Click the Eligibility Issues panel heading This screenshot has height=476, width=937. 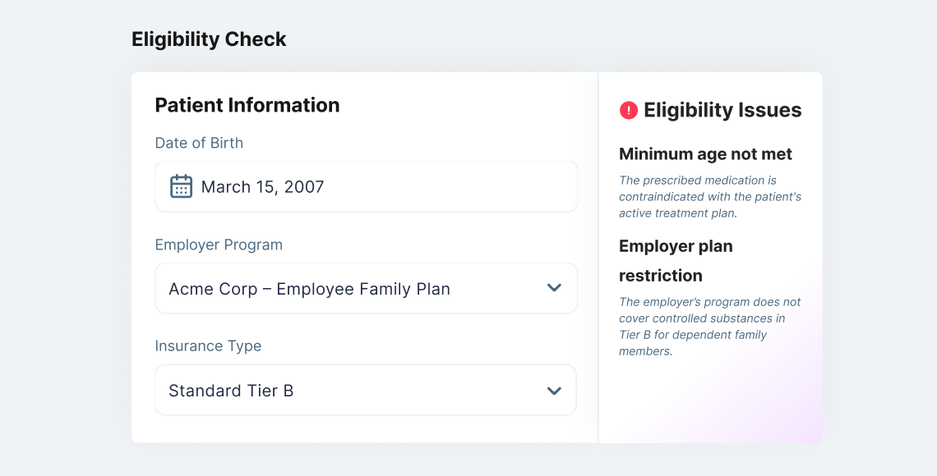(x=723, y=110)
